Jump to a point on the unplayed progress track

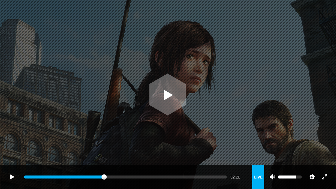pos(167,177)
